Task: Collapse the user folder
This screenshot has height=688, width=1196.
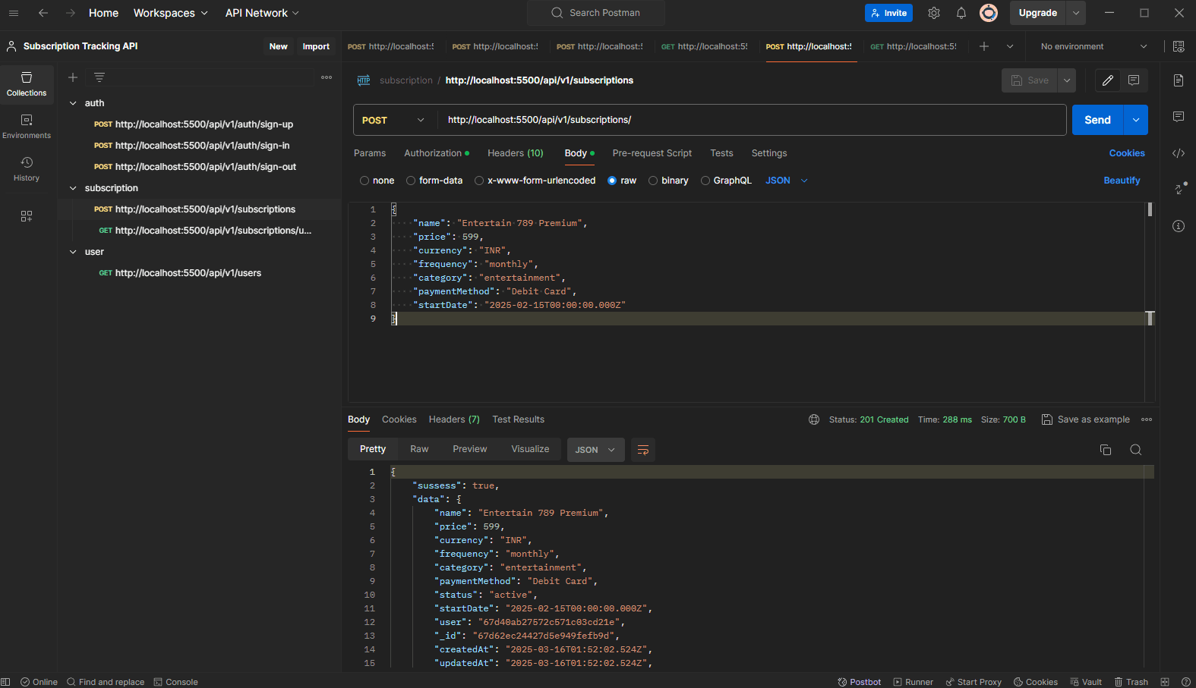Action: click(73, 252)
